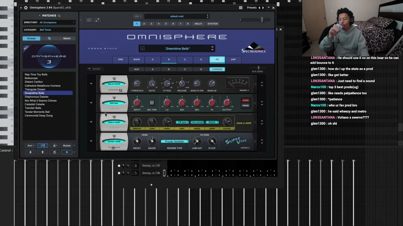Open the Solid State effect selector triangle
Viewport: 403px width, 226px height.
click(x=114, y=79)
